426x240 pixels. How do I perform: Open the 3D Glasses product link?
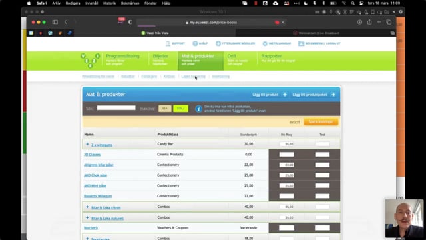92,155
